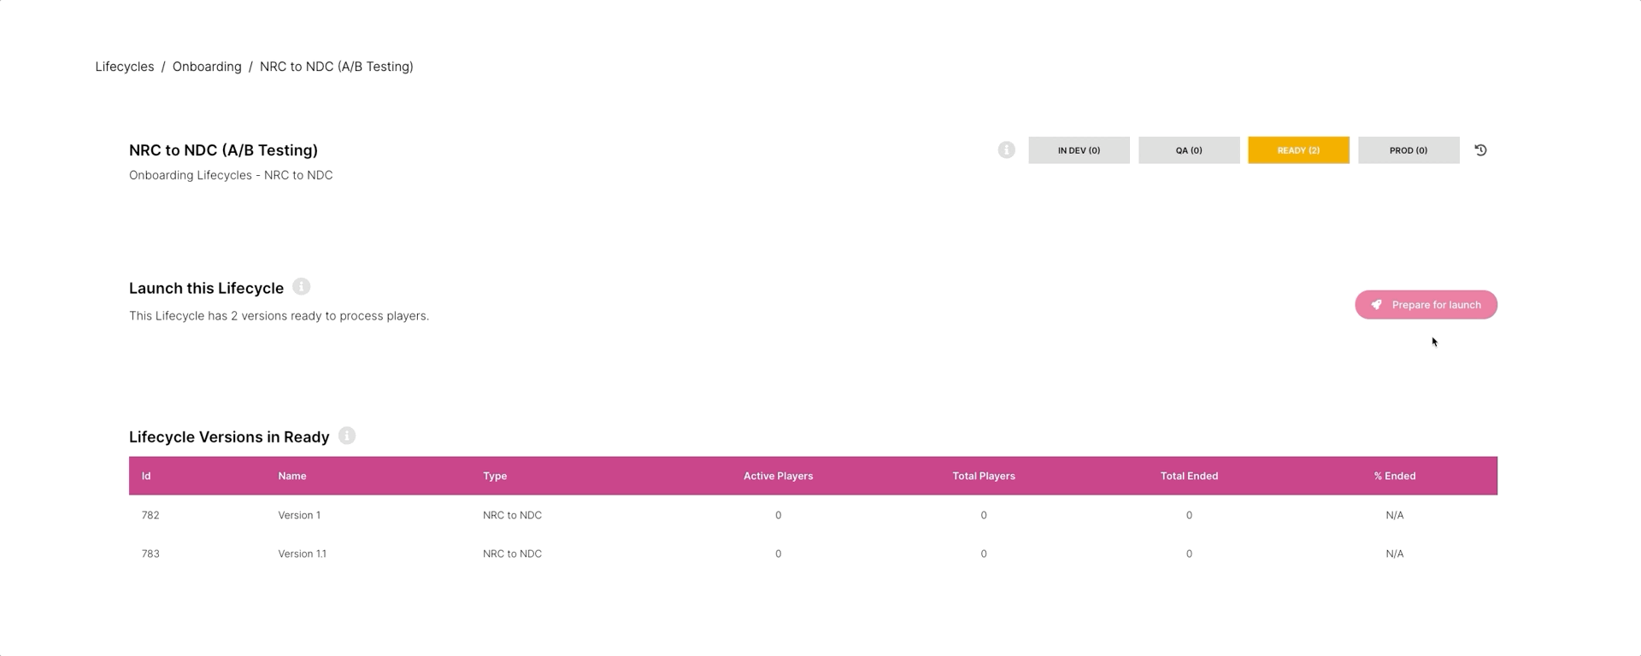Image resolution: width=1641 pixels, height=656 pixels.
Task: Switch to the IN DEV (0) stage
Action: tap(1079, 150)
